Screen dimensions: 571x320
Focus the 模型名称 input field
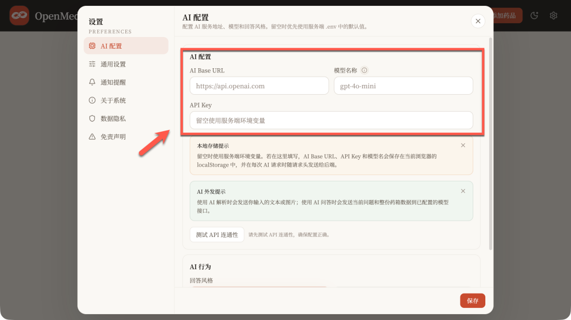[x=403, y=86]
